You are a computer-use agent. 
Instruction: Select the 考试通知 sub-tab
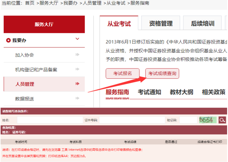click(149, 92)
